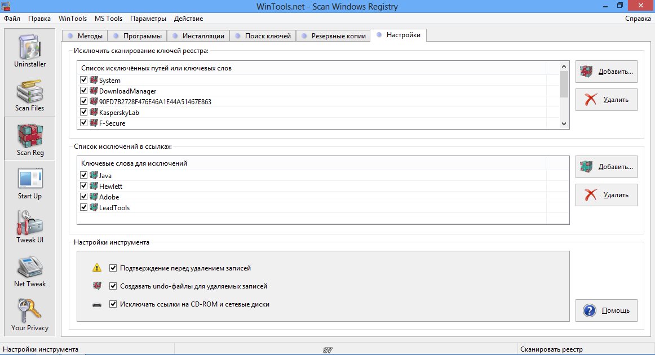Viewport: 655px width, 355px height.
Task: Open the Start Up tool
Action: pyautogui.click(x=30, y=183)
